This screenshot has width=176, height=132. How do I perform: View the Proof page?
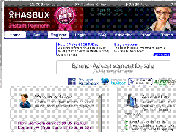point(145,35)
